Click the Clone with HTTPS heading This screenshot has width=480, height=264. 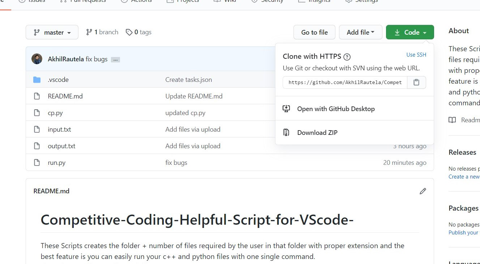pos(312,56)
